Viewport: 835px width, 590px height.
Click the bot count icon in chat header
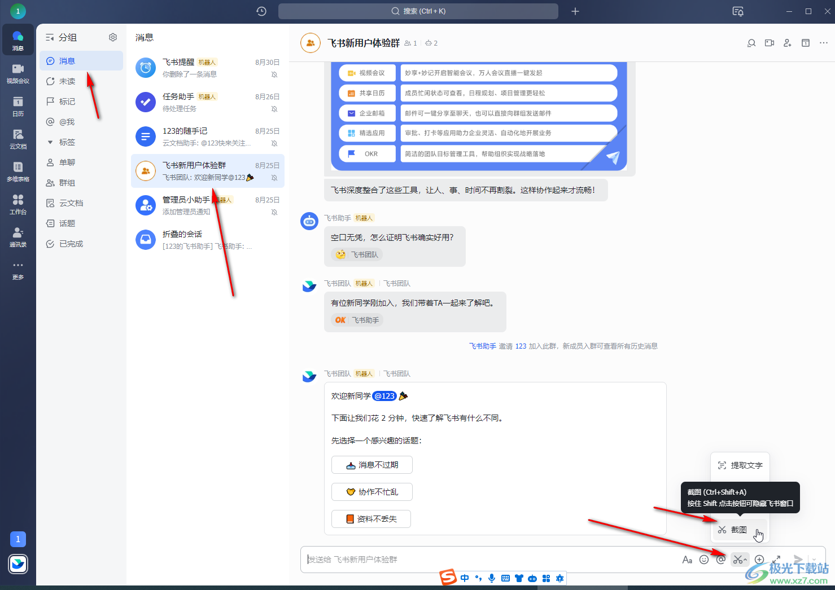(x=431, y=43)
